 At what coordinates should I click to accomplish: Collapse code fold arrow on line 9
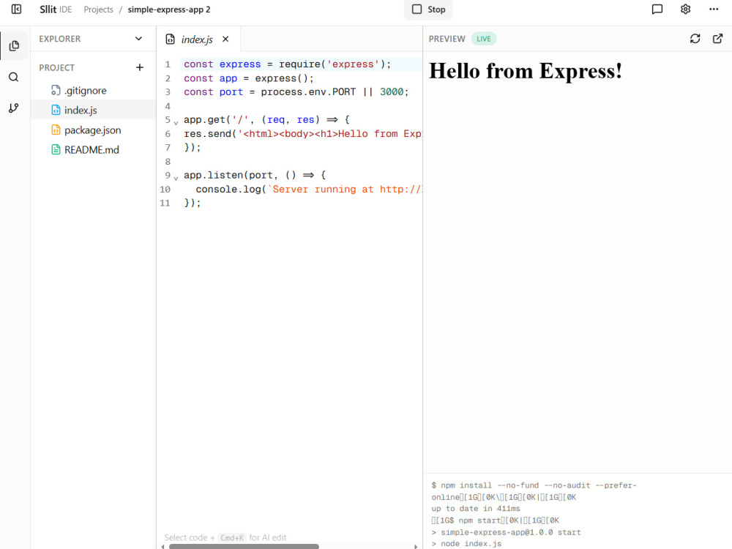(176, 179)
